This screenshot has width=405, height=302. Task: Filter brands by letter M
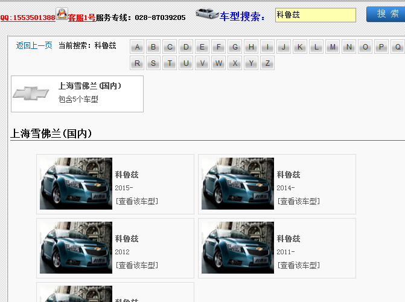(x=333, y=47)
